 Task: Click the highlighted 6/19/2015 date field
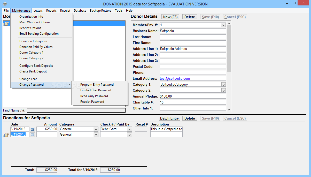pos(20,135)
